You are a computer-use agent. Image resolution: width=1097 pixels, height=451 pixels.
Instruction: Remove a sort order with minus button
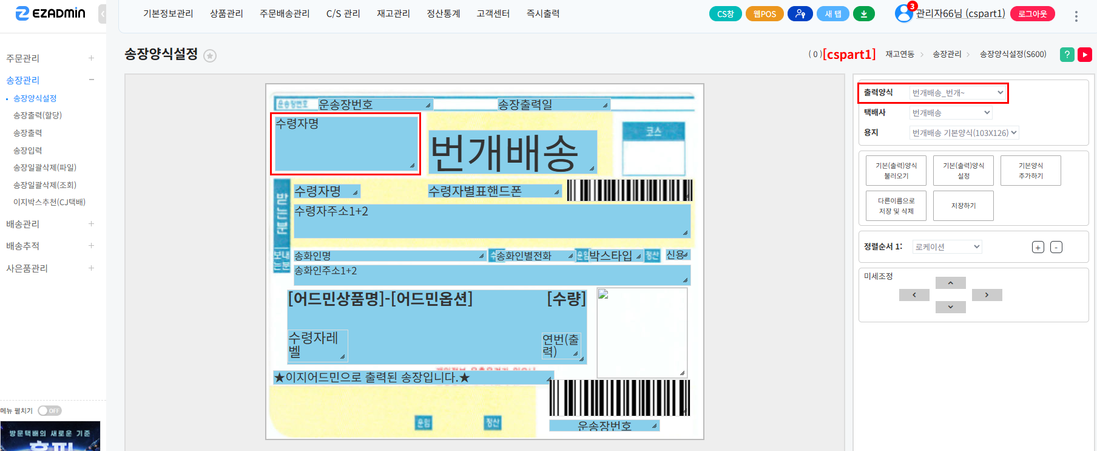click(1056, 247)
